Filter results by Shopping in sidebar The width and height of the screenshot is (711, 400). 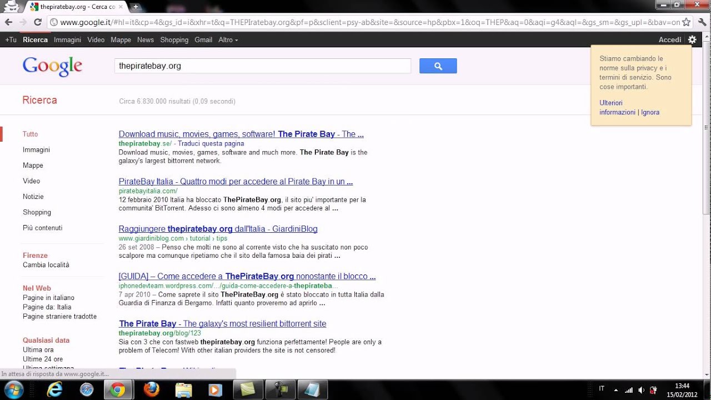coord(37,212)
